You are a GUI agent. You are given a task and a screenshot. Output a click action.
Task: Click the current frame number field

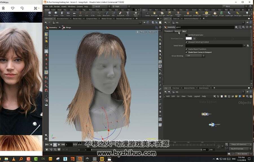click(69, 145)
